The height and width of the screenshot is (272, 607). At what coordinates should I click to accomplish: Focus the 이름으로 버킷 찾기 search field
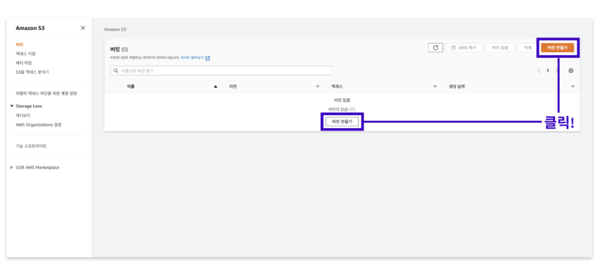point(221,71)
